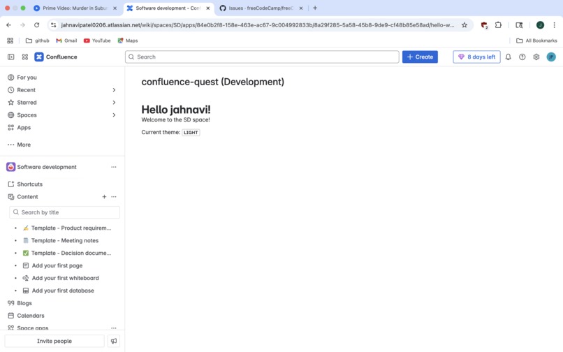Click the Hello jahnavi! heading

(176, 109)
